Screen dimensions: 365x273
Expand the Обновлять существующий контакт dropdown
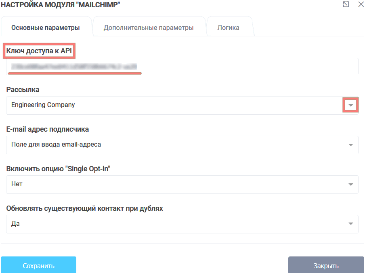tap(350, 224)
